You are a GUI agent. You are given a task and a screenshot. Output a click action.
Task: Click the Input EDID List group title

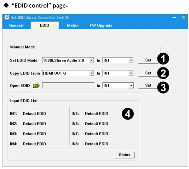click(24, 101)
